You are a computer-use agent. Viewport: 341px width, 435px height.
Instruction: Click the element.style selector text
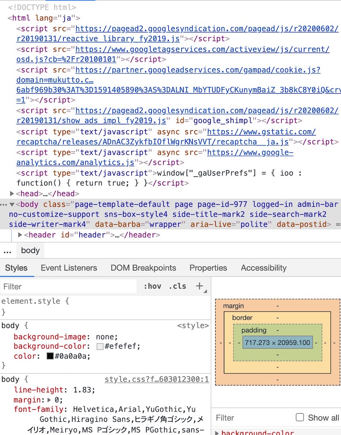[x=31, y=301]
